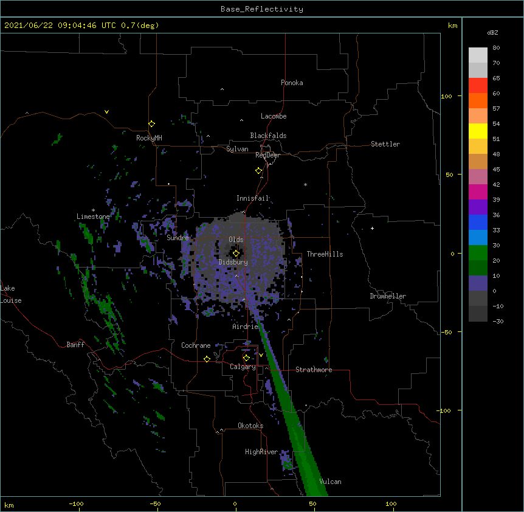The width and height of the screenshot is (524, 512).
Task: Click the 80 value on the dBZ scale
Action: (x=496, y=47)
